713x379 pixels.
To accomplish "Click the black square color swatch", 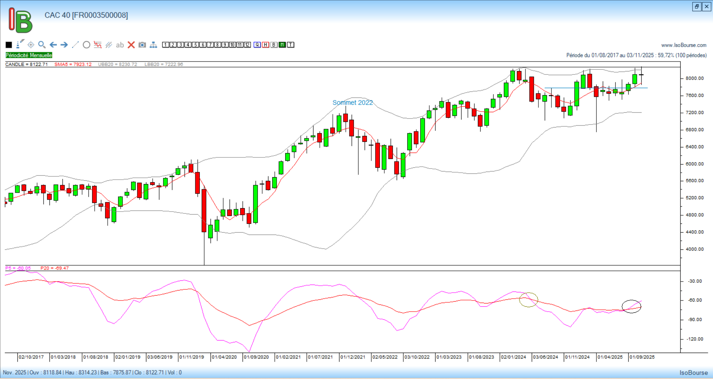I will click(9, 45).
